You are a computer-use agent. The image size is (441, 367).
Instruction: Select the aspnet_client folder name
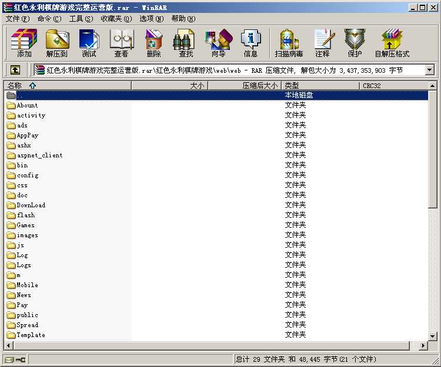pyautogui.click(x=39, y=155)
